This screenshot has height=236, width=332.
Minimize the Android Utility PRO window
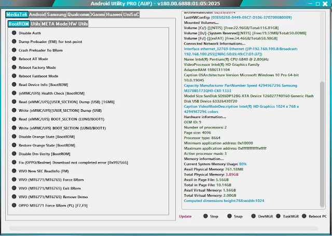[x=310, y=4]
